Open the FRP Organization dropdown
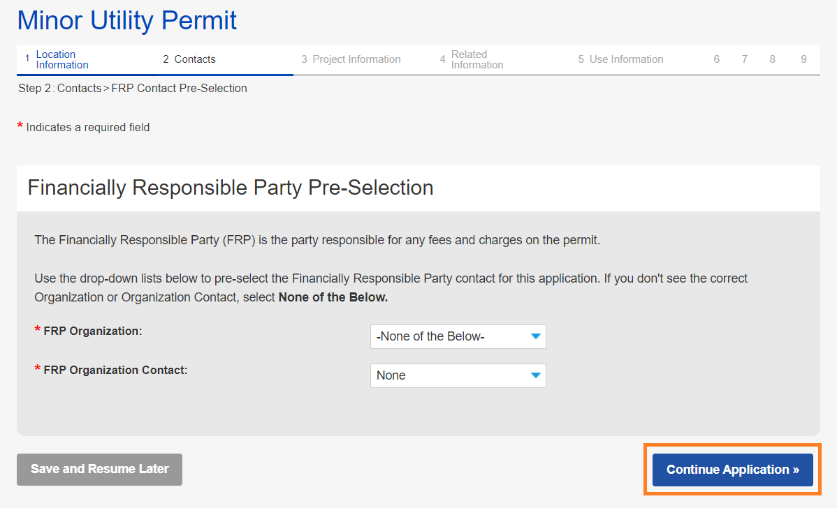 (x=458, y=336)
